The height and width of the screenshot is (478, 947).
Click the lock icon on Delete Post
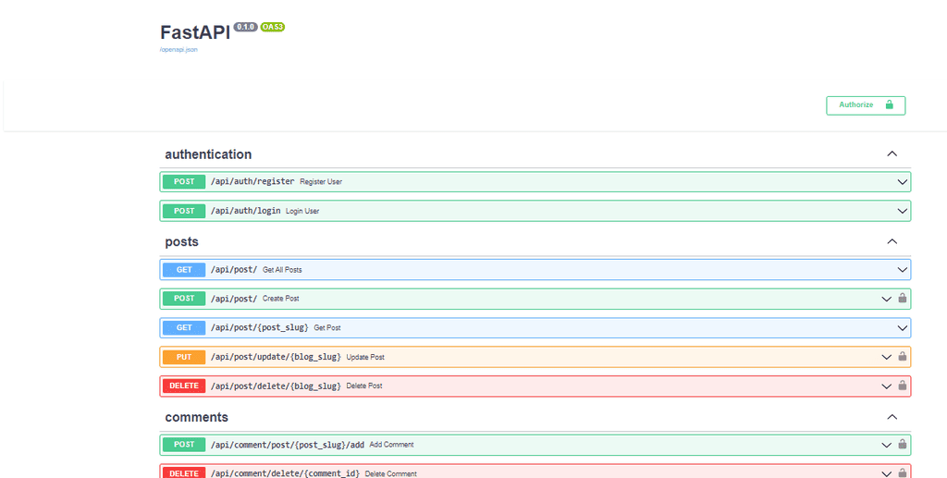click(903, 385)
